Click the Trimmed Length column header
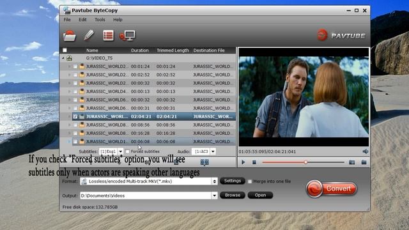Screen dimensions: 409x230 point(173,50)
